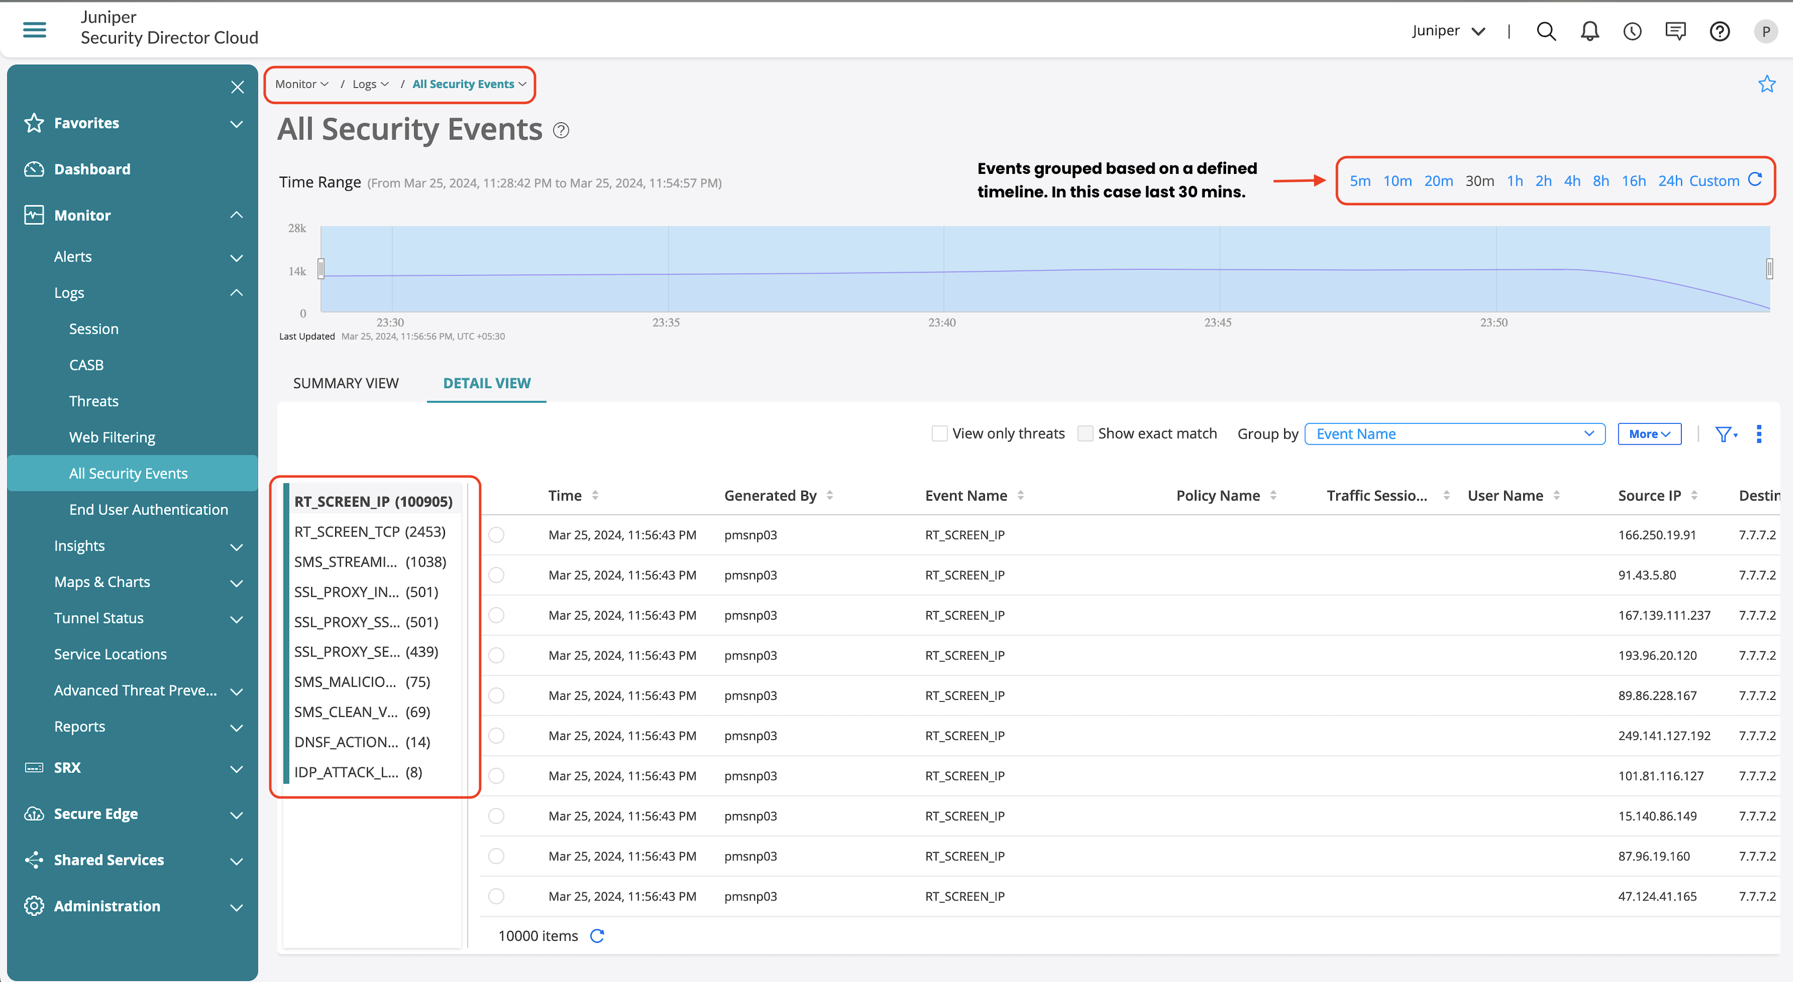
Task: Click the left timeline range slider handle
Action: [321, 268]
